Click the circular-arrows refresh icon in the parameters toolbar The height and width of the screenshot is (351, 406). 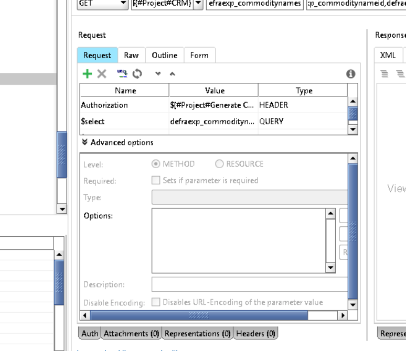point(137,74)
